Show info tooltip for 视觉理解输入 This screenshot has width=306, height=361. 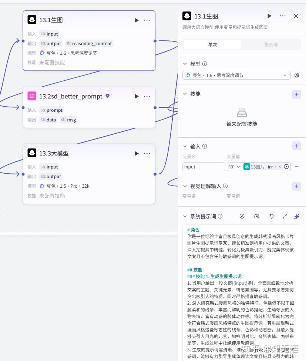[225, 186]
